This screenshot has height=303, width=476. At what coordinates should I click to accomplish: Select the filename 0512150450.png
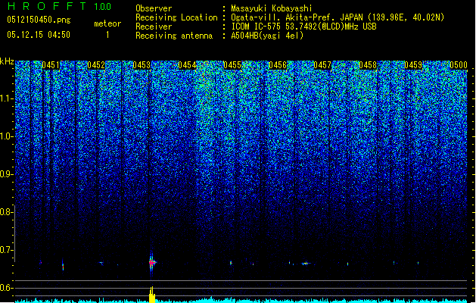39,20
